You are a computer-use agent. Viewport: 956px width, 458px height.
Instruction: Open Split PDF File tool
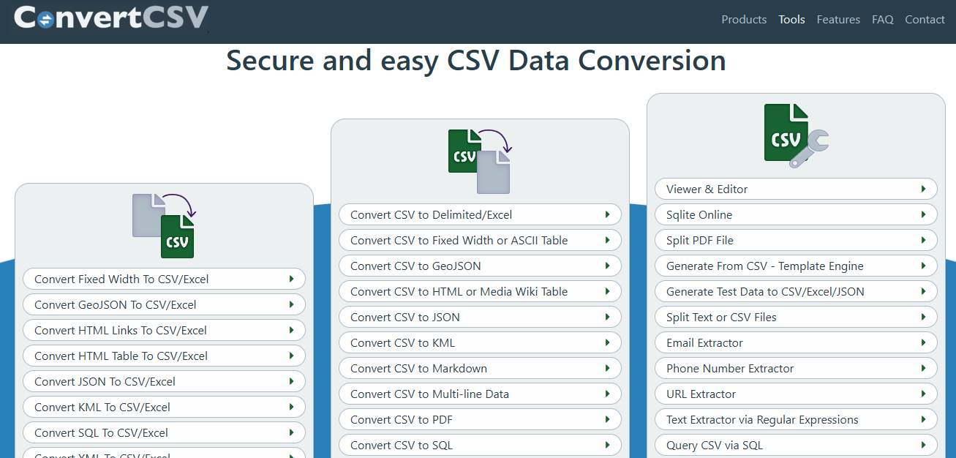[x=796, y=240]
